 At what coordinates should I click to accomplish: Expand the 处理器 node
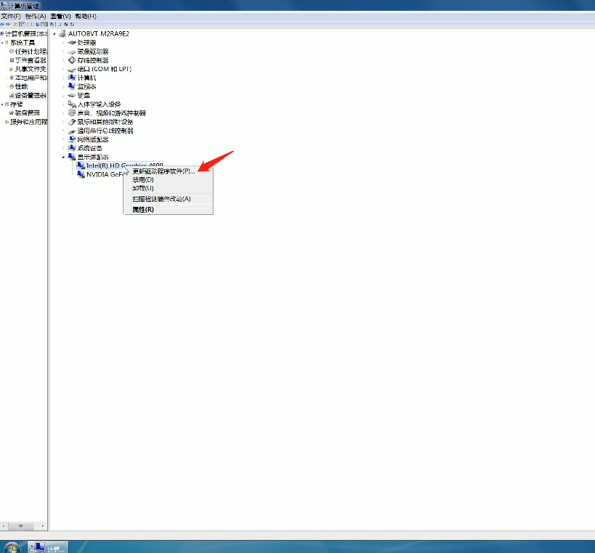pos(63,43)
